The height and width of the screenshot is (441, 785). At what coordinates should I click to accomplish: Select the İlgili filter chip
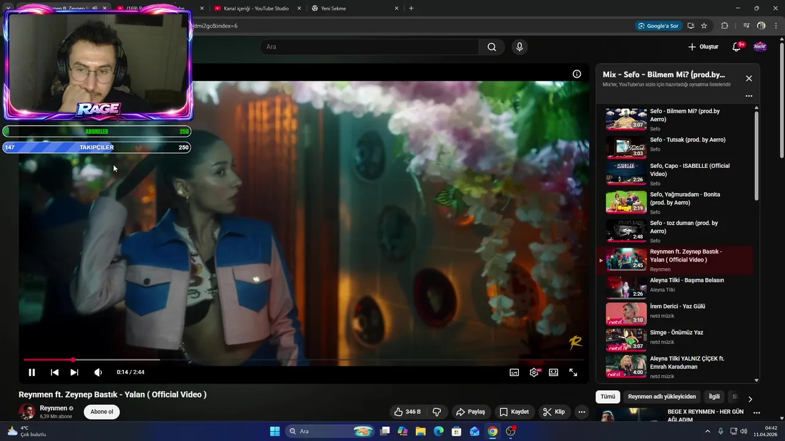coord(714,397)
